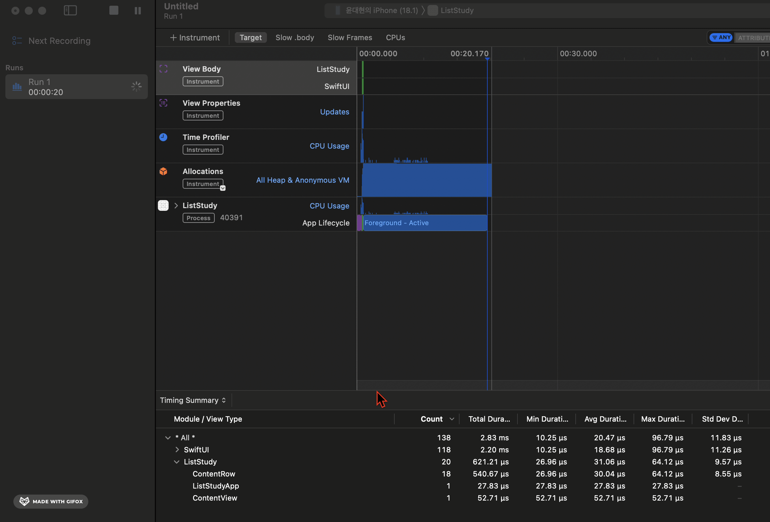The width and height of the screenshot is (770, 522).
Task: Toggle the sidebar panel icon
Action: [70, 10]
